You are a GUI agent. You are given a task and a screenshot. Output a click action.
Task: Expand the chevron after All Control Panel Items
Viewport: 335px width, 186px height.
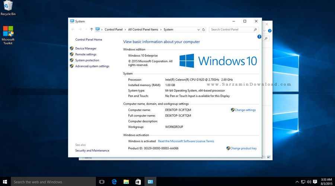click(161, 30)
